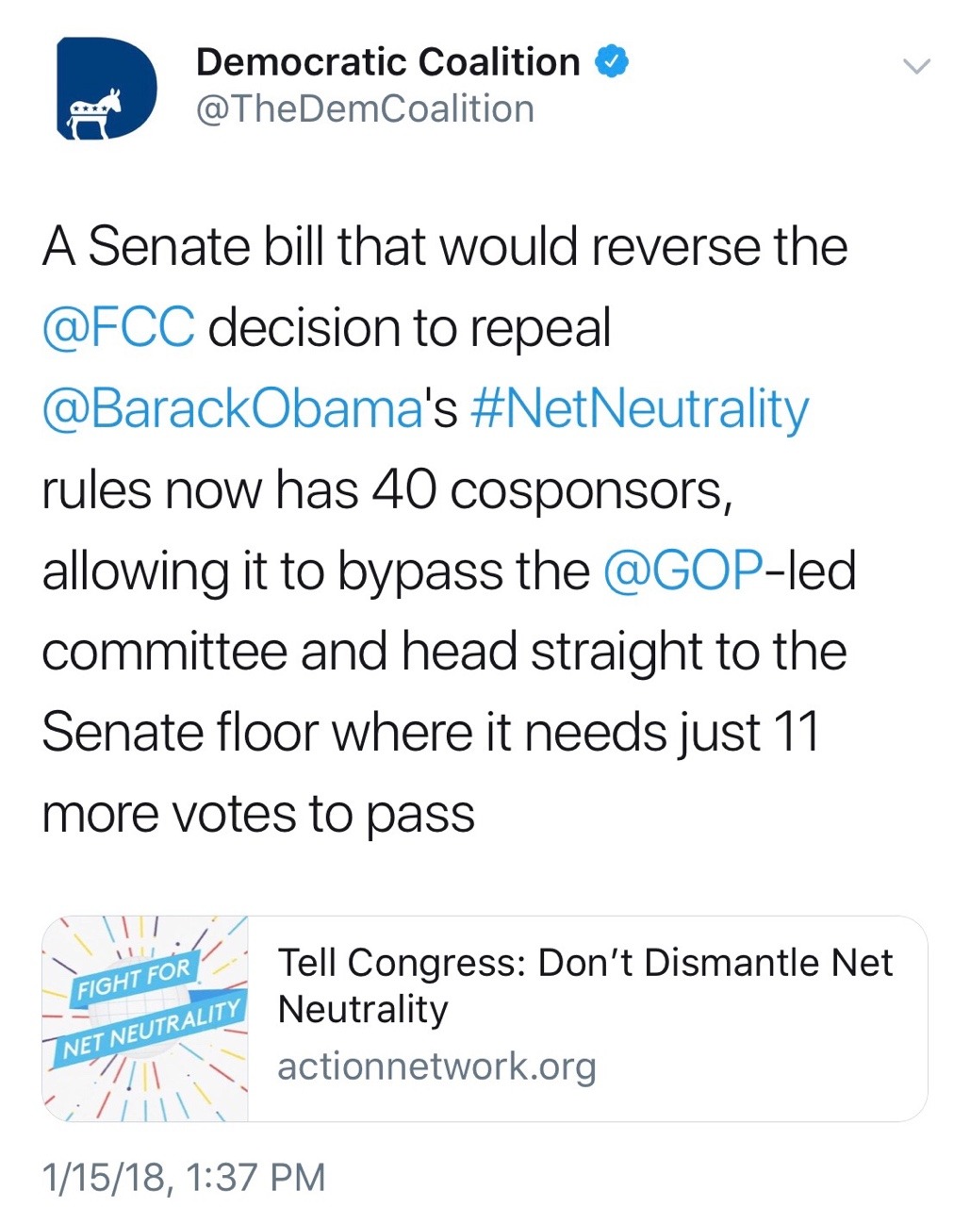Click the "committee and head straight" line

[x=444, y=653]
